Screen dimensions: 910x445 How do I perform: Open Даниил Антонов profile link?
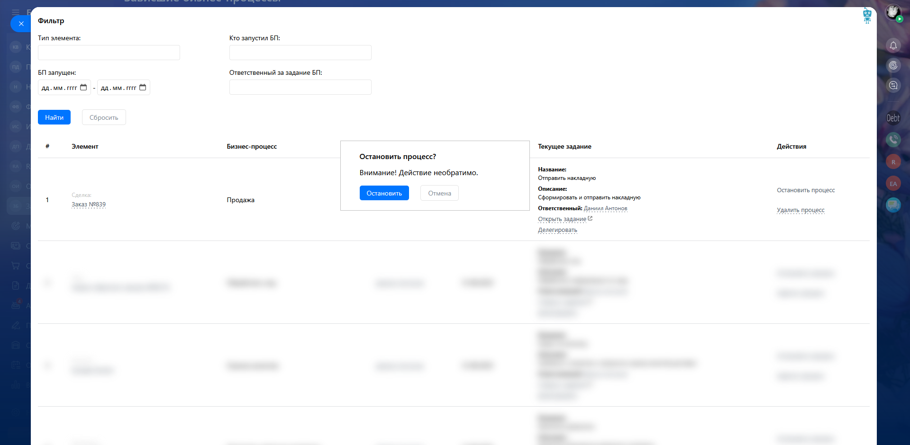click(606, 208)
